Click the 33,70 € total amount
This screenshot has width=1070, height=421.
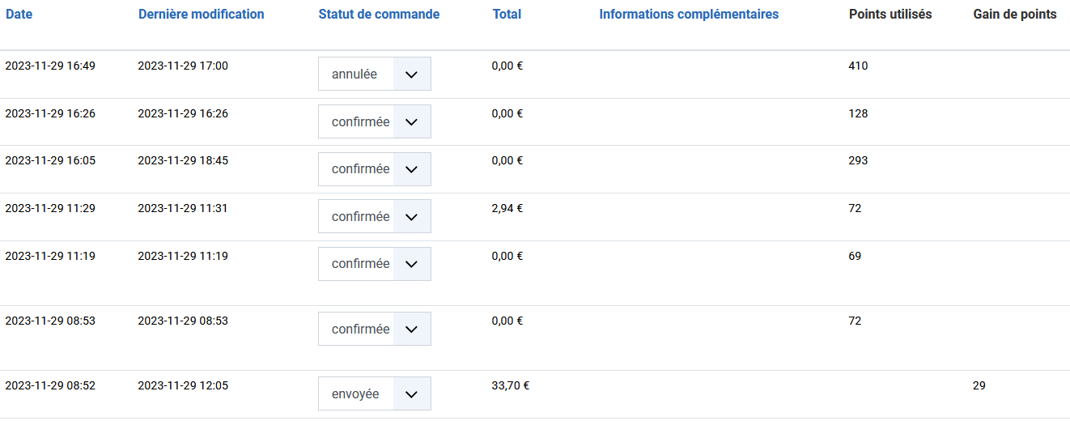tap(511, 385)
